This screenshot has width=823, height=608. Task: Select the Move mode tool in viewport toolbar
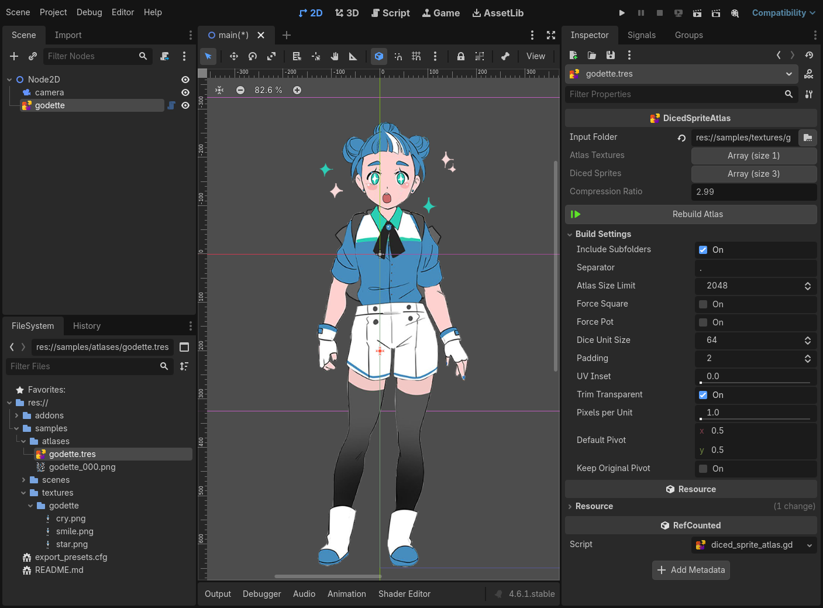[x=234, y=56]
